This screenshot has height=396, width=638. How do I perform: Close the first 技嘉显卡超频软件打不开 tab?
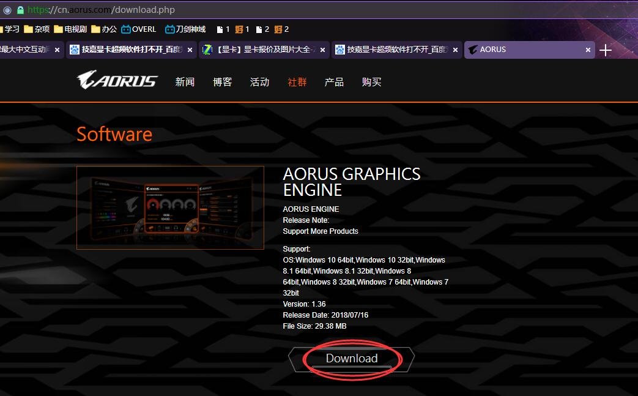[x=190, y=50]
